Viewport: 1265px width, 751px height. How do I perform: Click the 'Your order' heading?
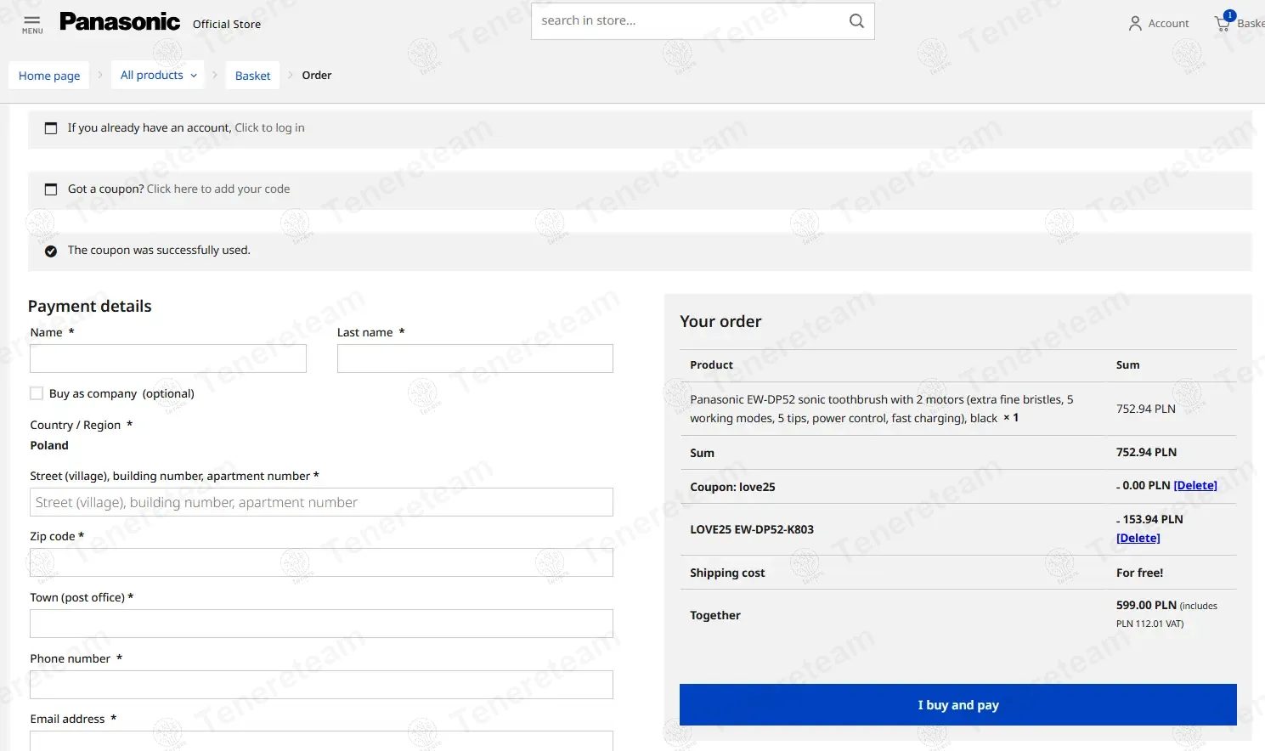point(720,321)
